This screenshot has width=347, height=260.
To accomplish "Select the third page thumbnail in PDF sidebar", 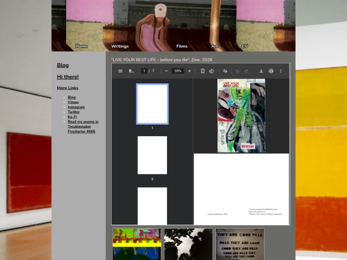I will (152, 206).
